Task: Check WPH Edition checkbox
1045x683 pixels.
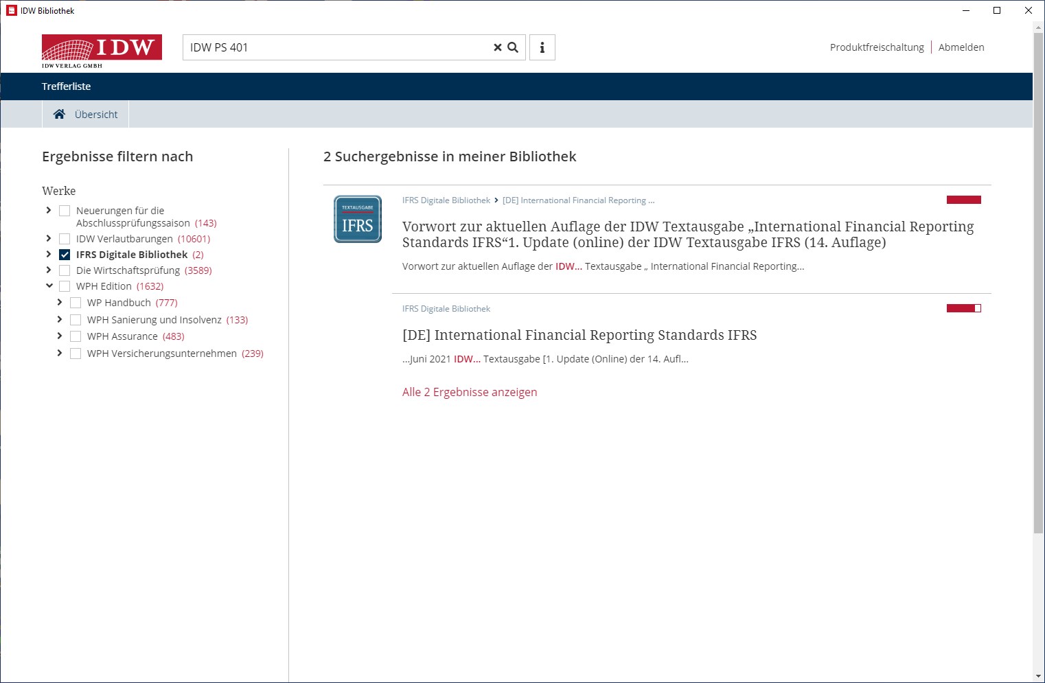Action: (65, 286)
